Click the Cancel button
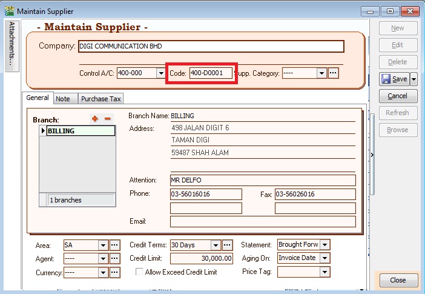Image resolution: width=425 pixels, height=294 pixels. 397,96
